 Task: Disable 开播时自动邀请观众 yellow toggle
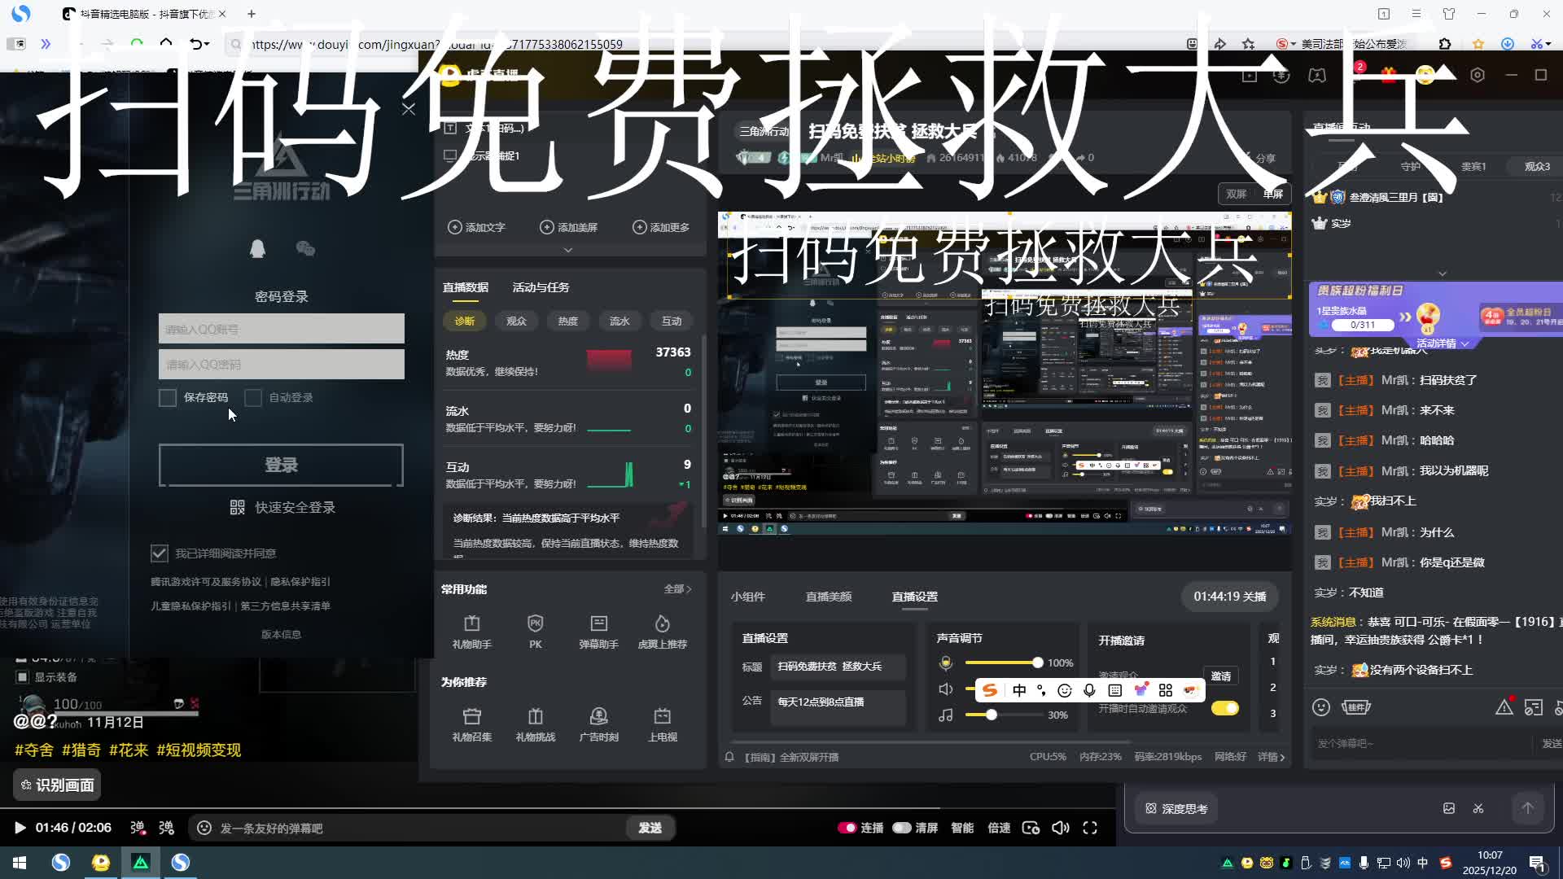point(1224,708)
